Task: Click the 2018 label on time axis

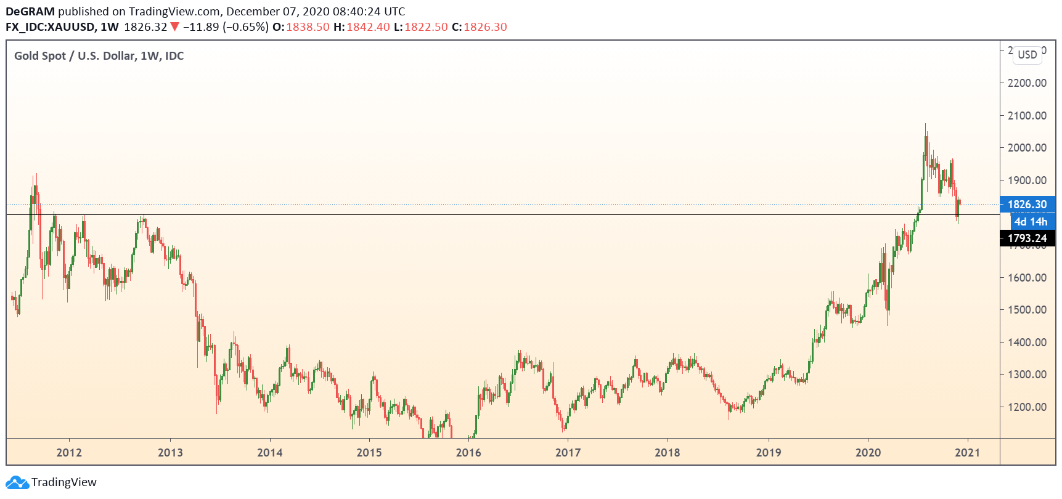Action: point(668,453)
